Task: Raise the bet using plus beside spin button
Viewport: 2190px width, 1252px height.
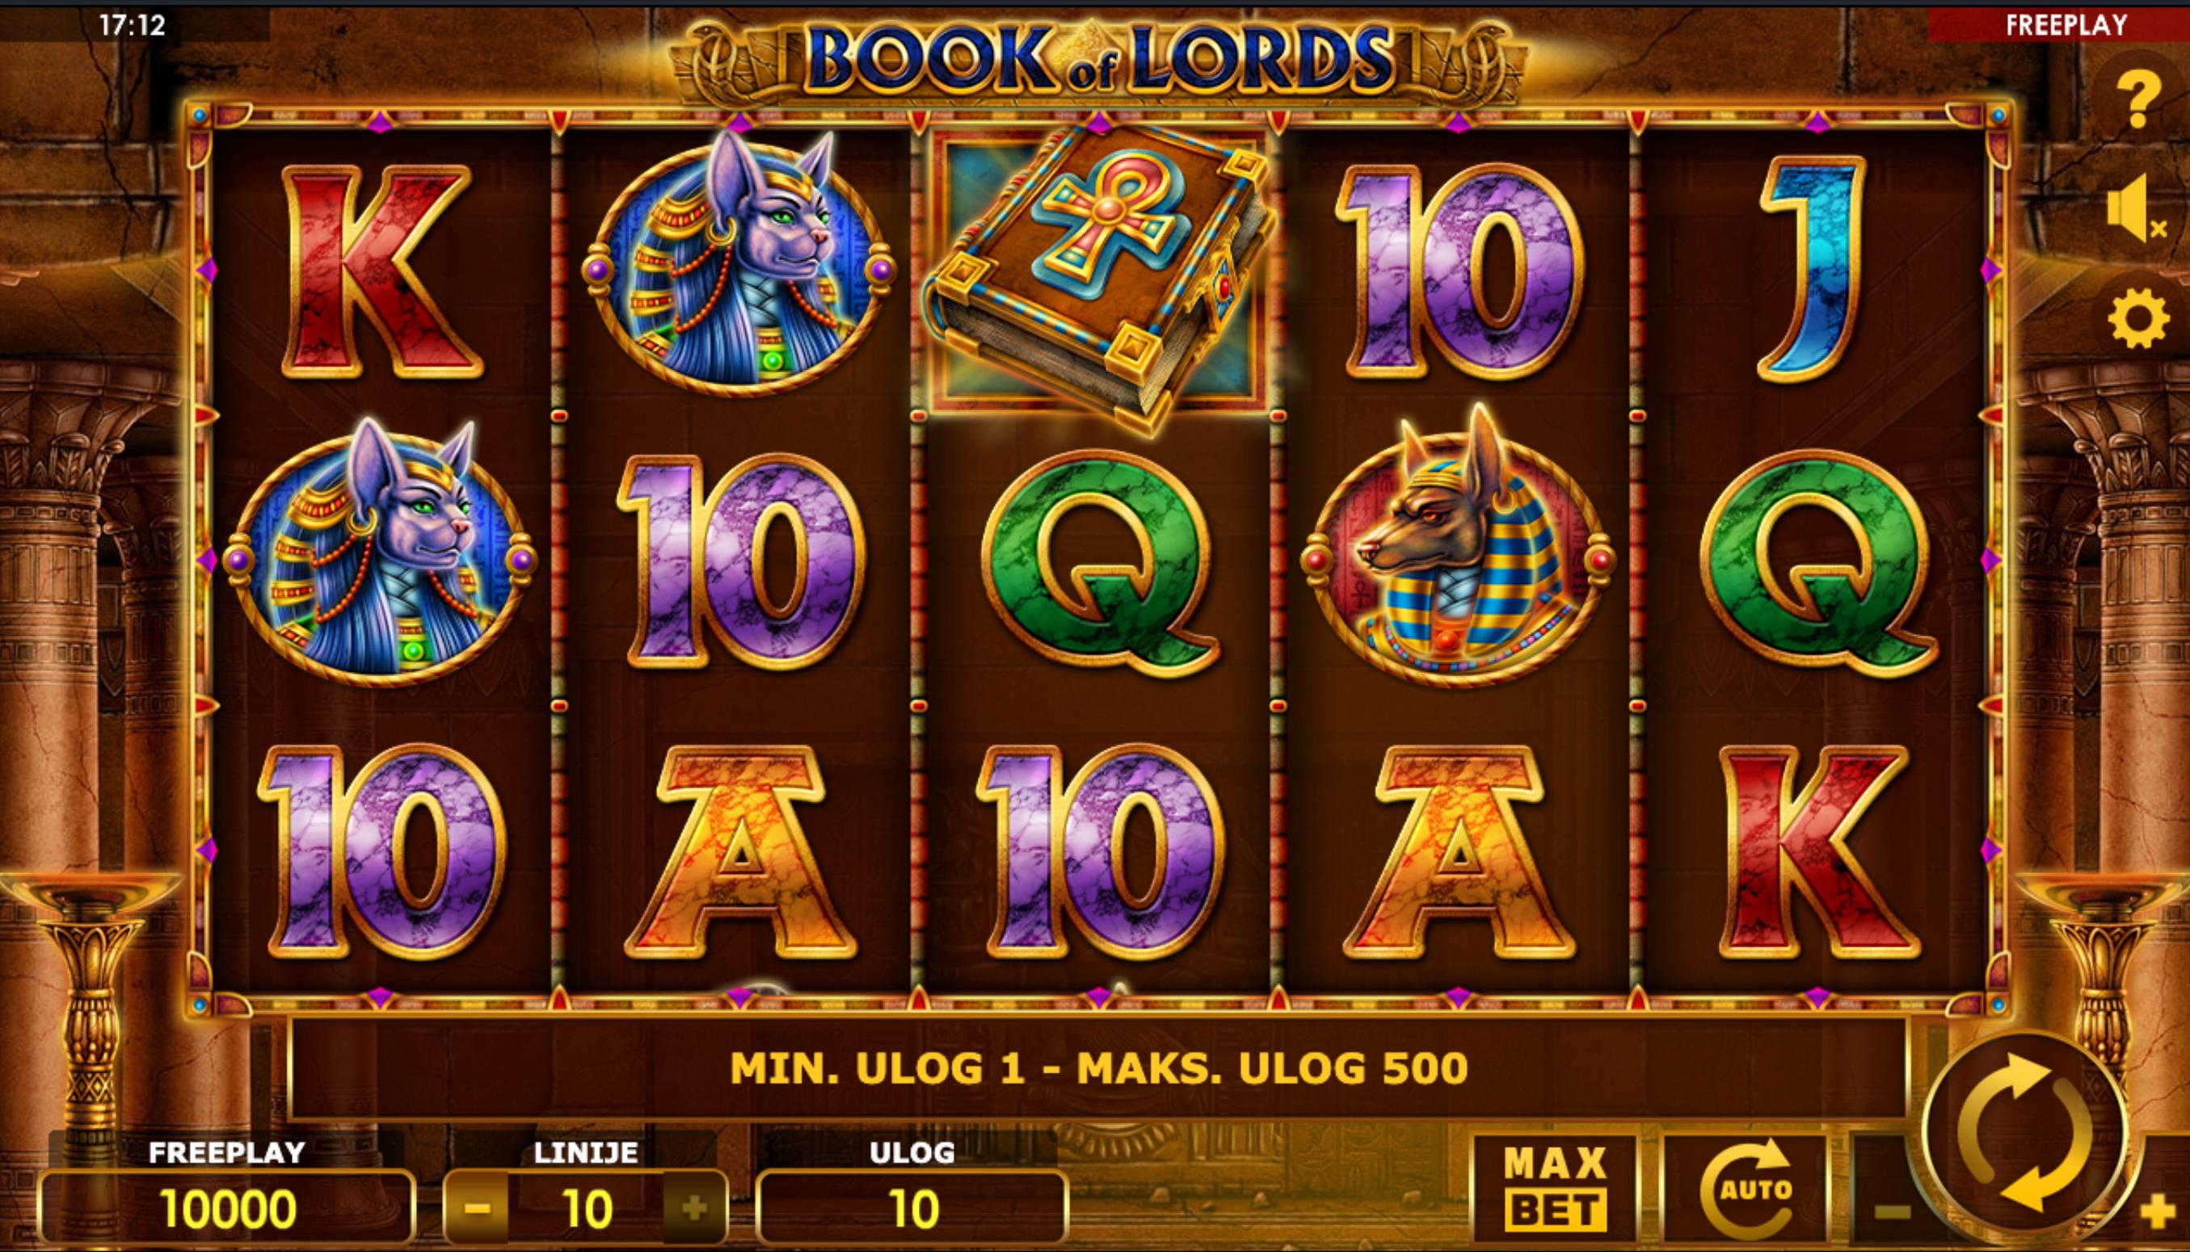Action: [2156, 1212]
